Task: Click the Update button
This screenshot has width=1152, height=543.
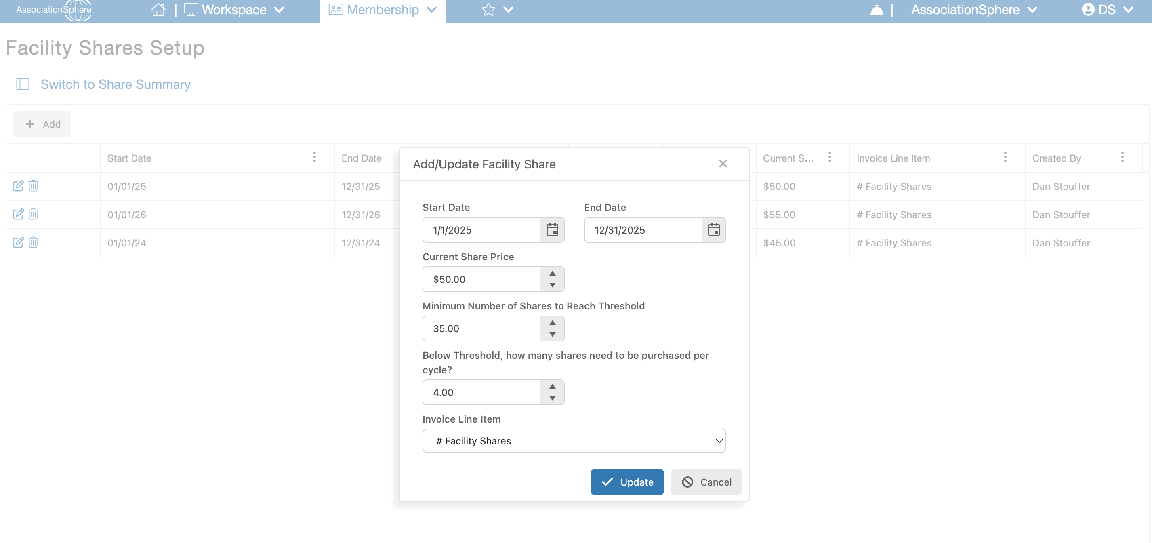Action: click(x=627, y=482)
